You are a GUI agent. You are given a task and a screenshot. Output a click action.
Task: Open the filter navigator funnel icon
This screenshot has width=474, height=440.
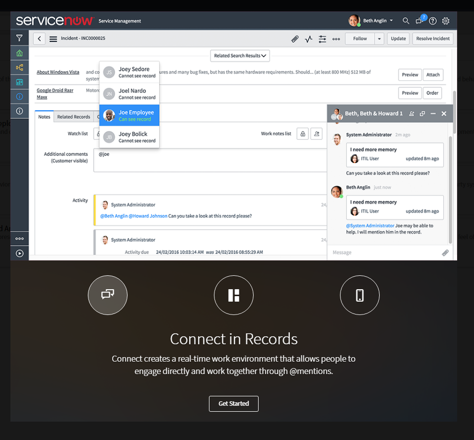[x=19, y=38]
